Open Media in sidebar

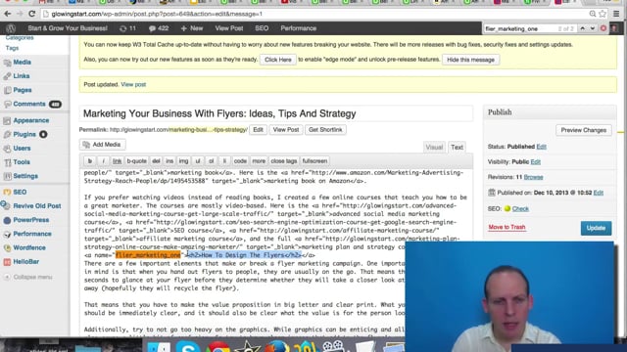[x=22, y=63]
